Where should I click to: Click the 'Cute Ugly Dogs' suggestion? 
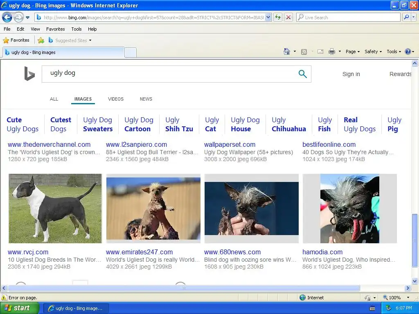(23, 124)
